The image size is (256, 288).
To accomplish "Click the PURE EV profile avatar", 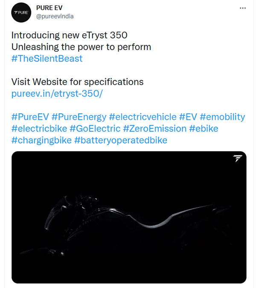I will pyautogui.click(x=21, y=12).
